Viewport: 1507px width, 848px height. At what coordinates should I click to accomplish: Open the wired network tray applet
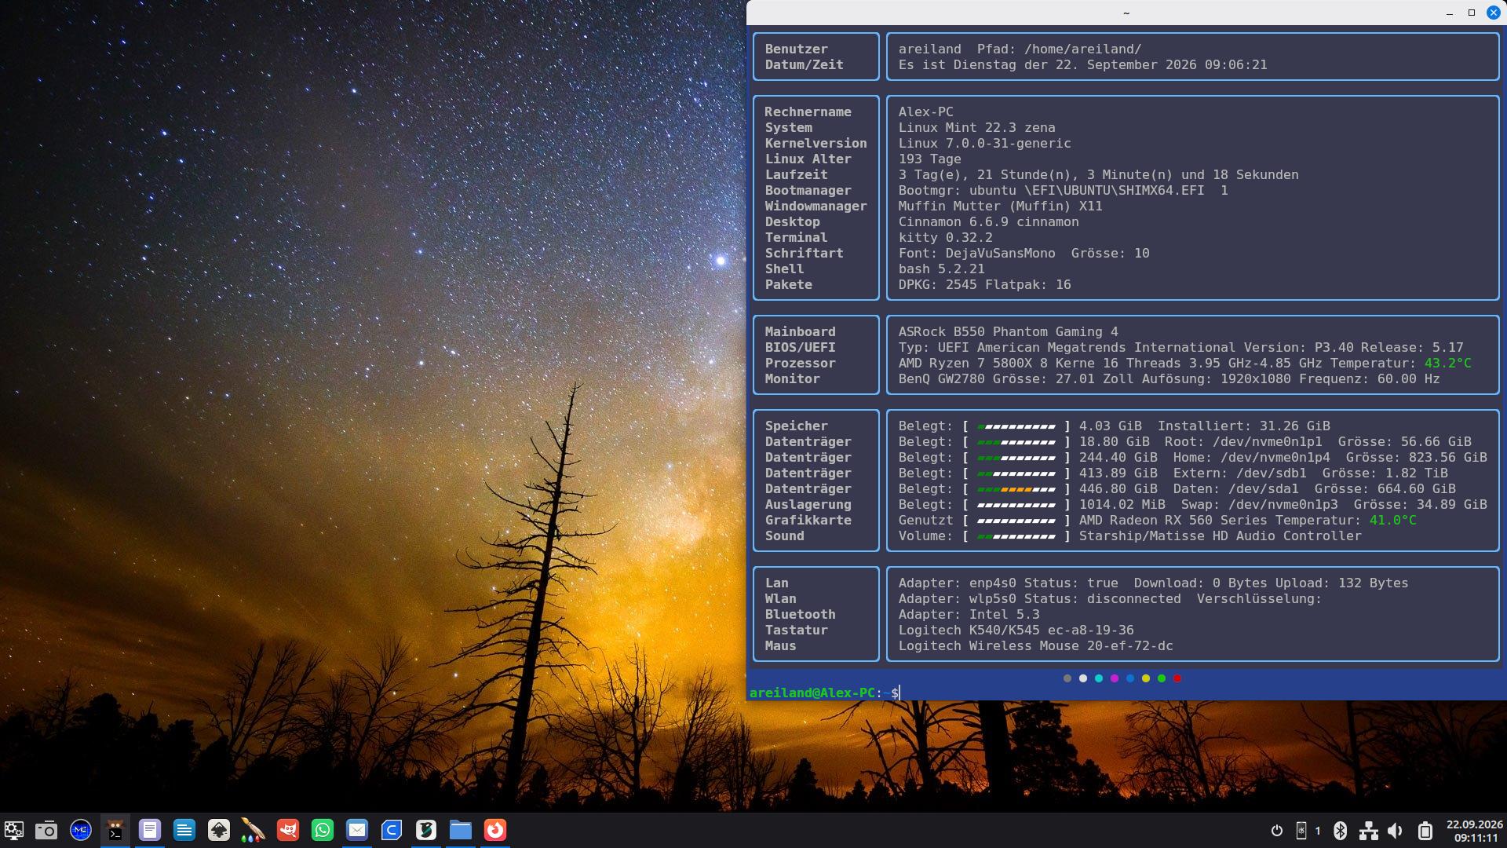1369,831
